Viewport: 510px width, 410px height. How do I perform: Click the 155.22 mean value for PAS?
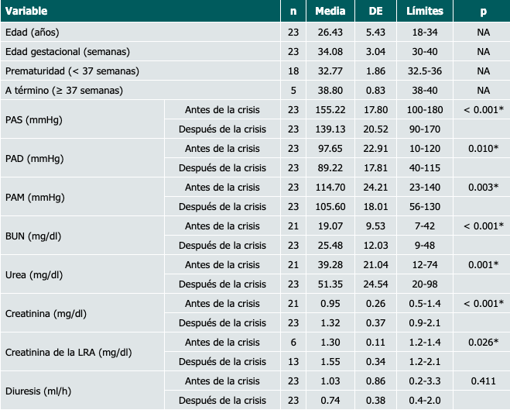click(x=330, y=109)
